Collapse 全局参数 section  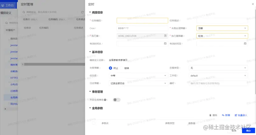click(90, 108)
